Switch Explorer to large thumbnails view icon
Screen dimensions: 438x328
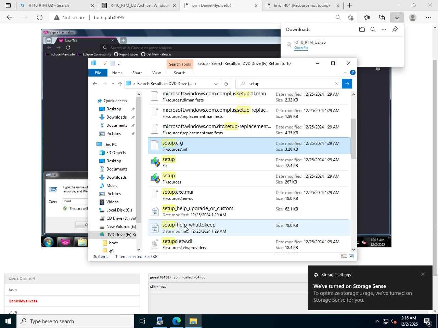tap(351, 256)
